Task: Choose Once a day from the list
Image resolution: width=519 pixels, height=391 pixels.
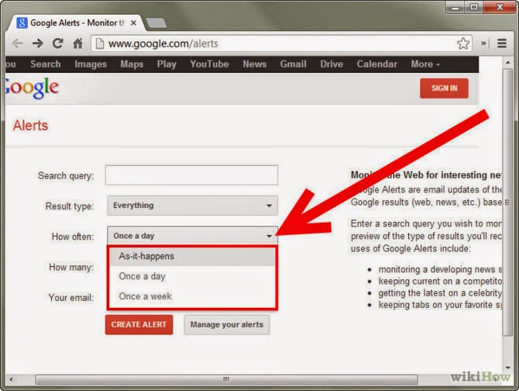Action: [x=192, y=276]
